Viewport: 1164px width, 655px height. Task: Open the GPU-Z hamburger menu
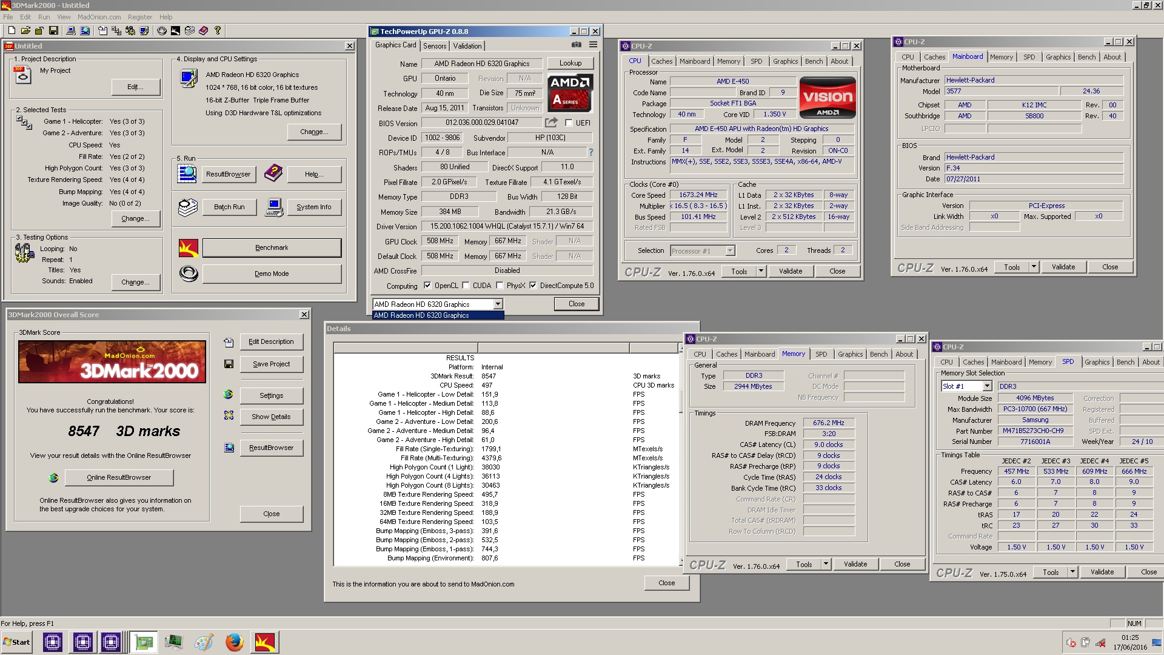pos(593,45)
